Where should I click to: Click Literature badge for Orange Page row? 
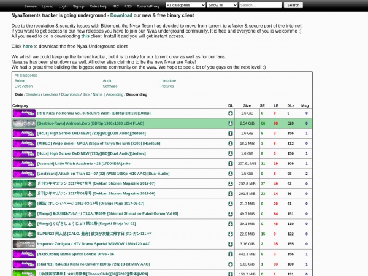[24, 204]
